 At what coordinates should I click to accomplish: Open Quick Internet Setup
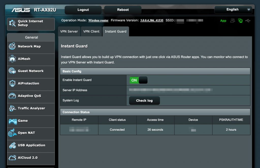pyautogui.click(x=31, y=24)
